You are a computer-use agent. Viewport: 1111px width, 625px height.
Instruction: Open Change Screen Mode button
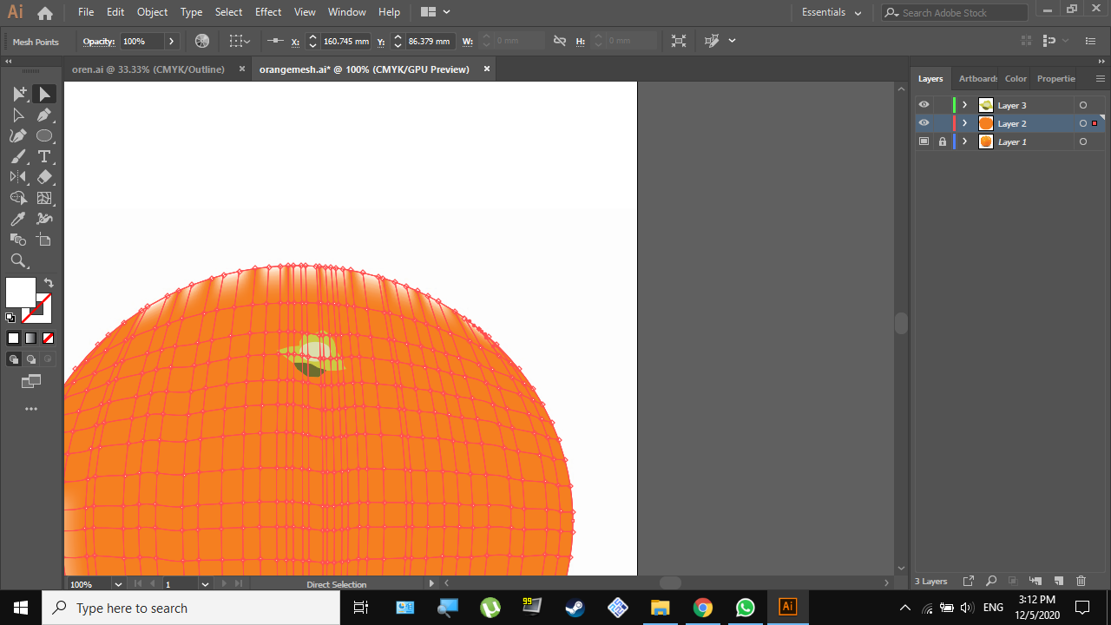(31, 381)
